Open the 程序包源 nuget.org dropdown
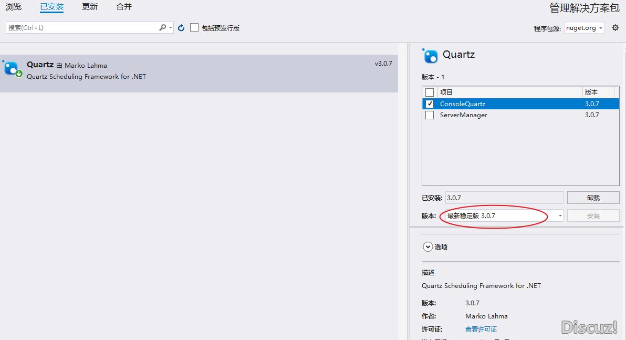The height and width of the screenshot is (340, 626). point(584,27)
